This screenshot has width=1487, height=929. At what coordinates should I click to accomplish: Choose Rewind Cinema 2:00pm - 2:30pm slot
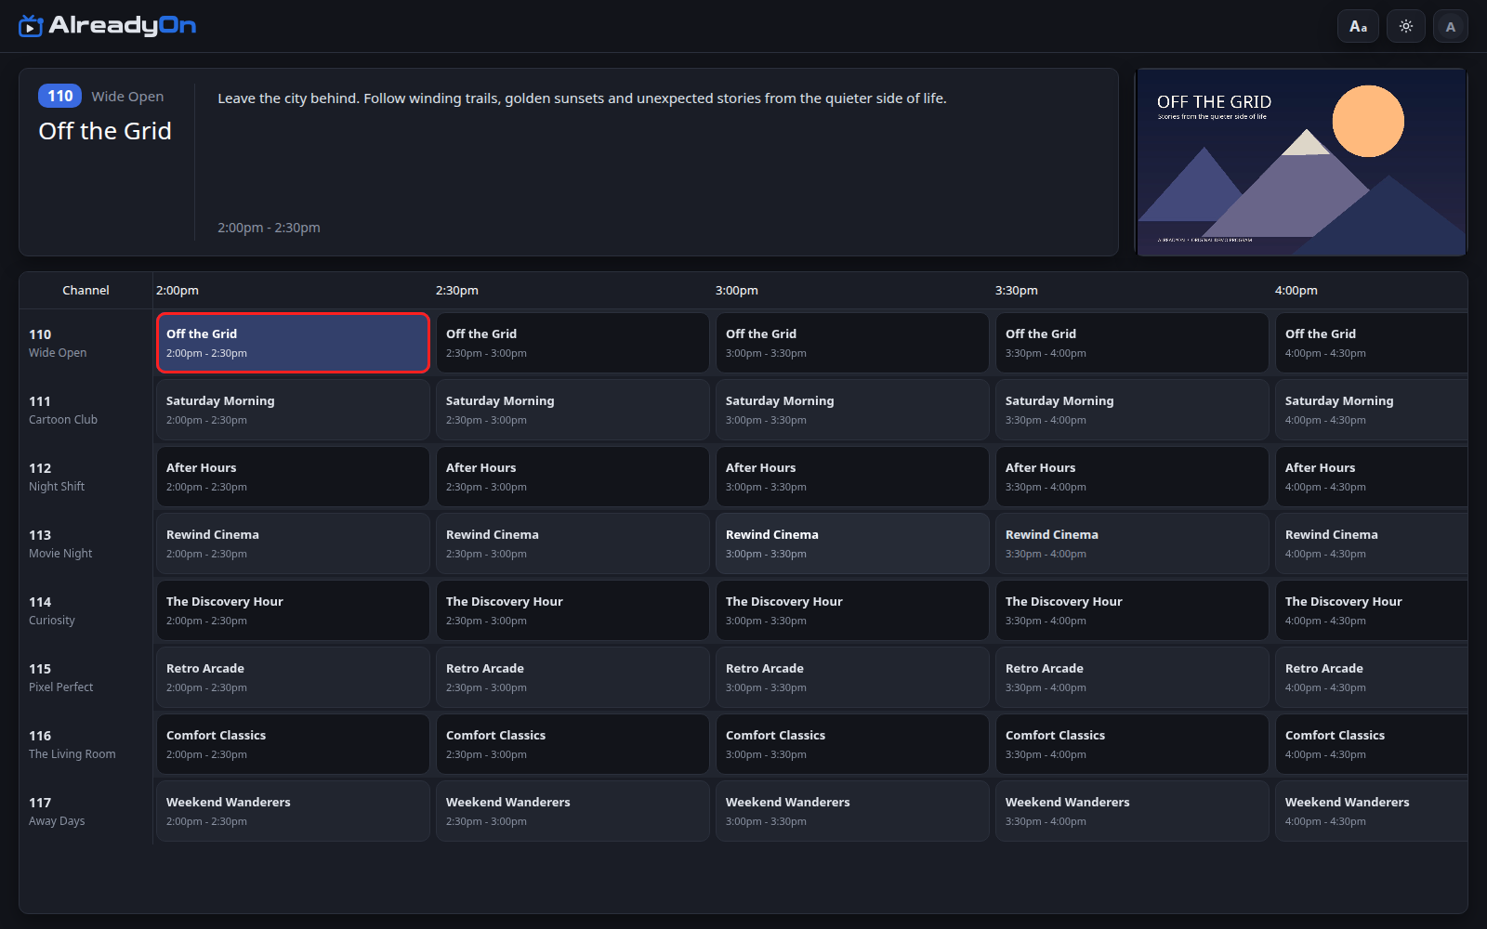pyautogui.click(x=293, y=543)
